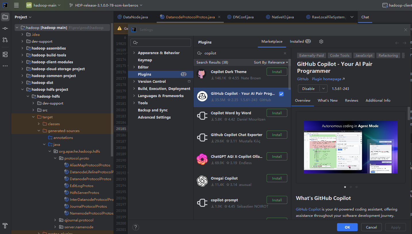Open the Project tool window icon
This screenshot has width=412, height=234.
point(5,17)
